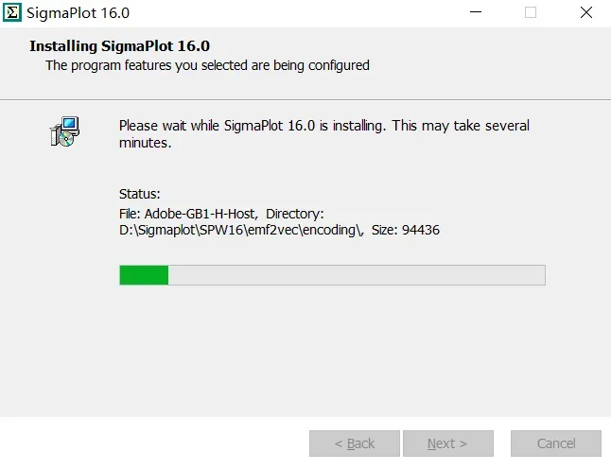The image size is (611, 469).
Task: Click the 'Directory:' label in status line
Action: (294, 214)
